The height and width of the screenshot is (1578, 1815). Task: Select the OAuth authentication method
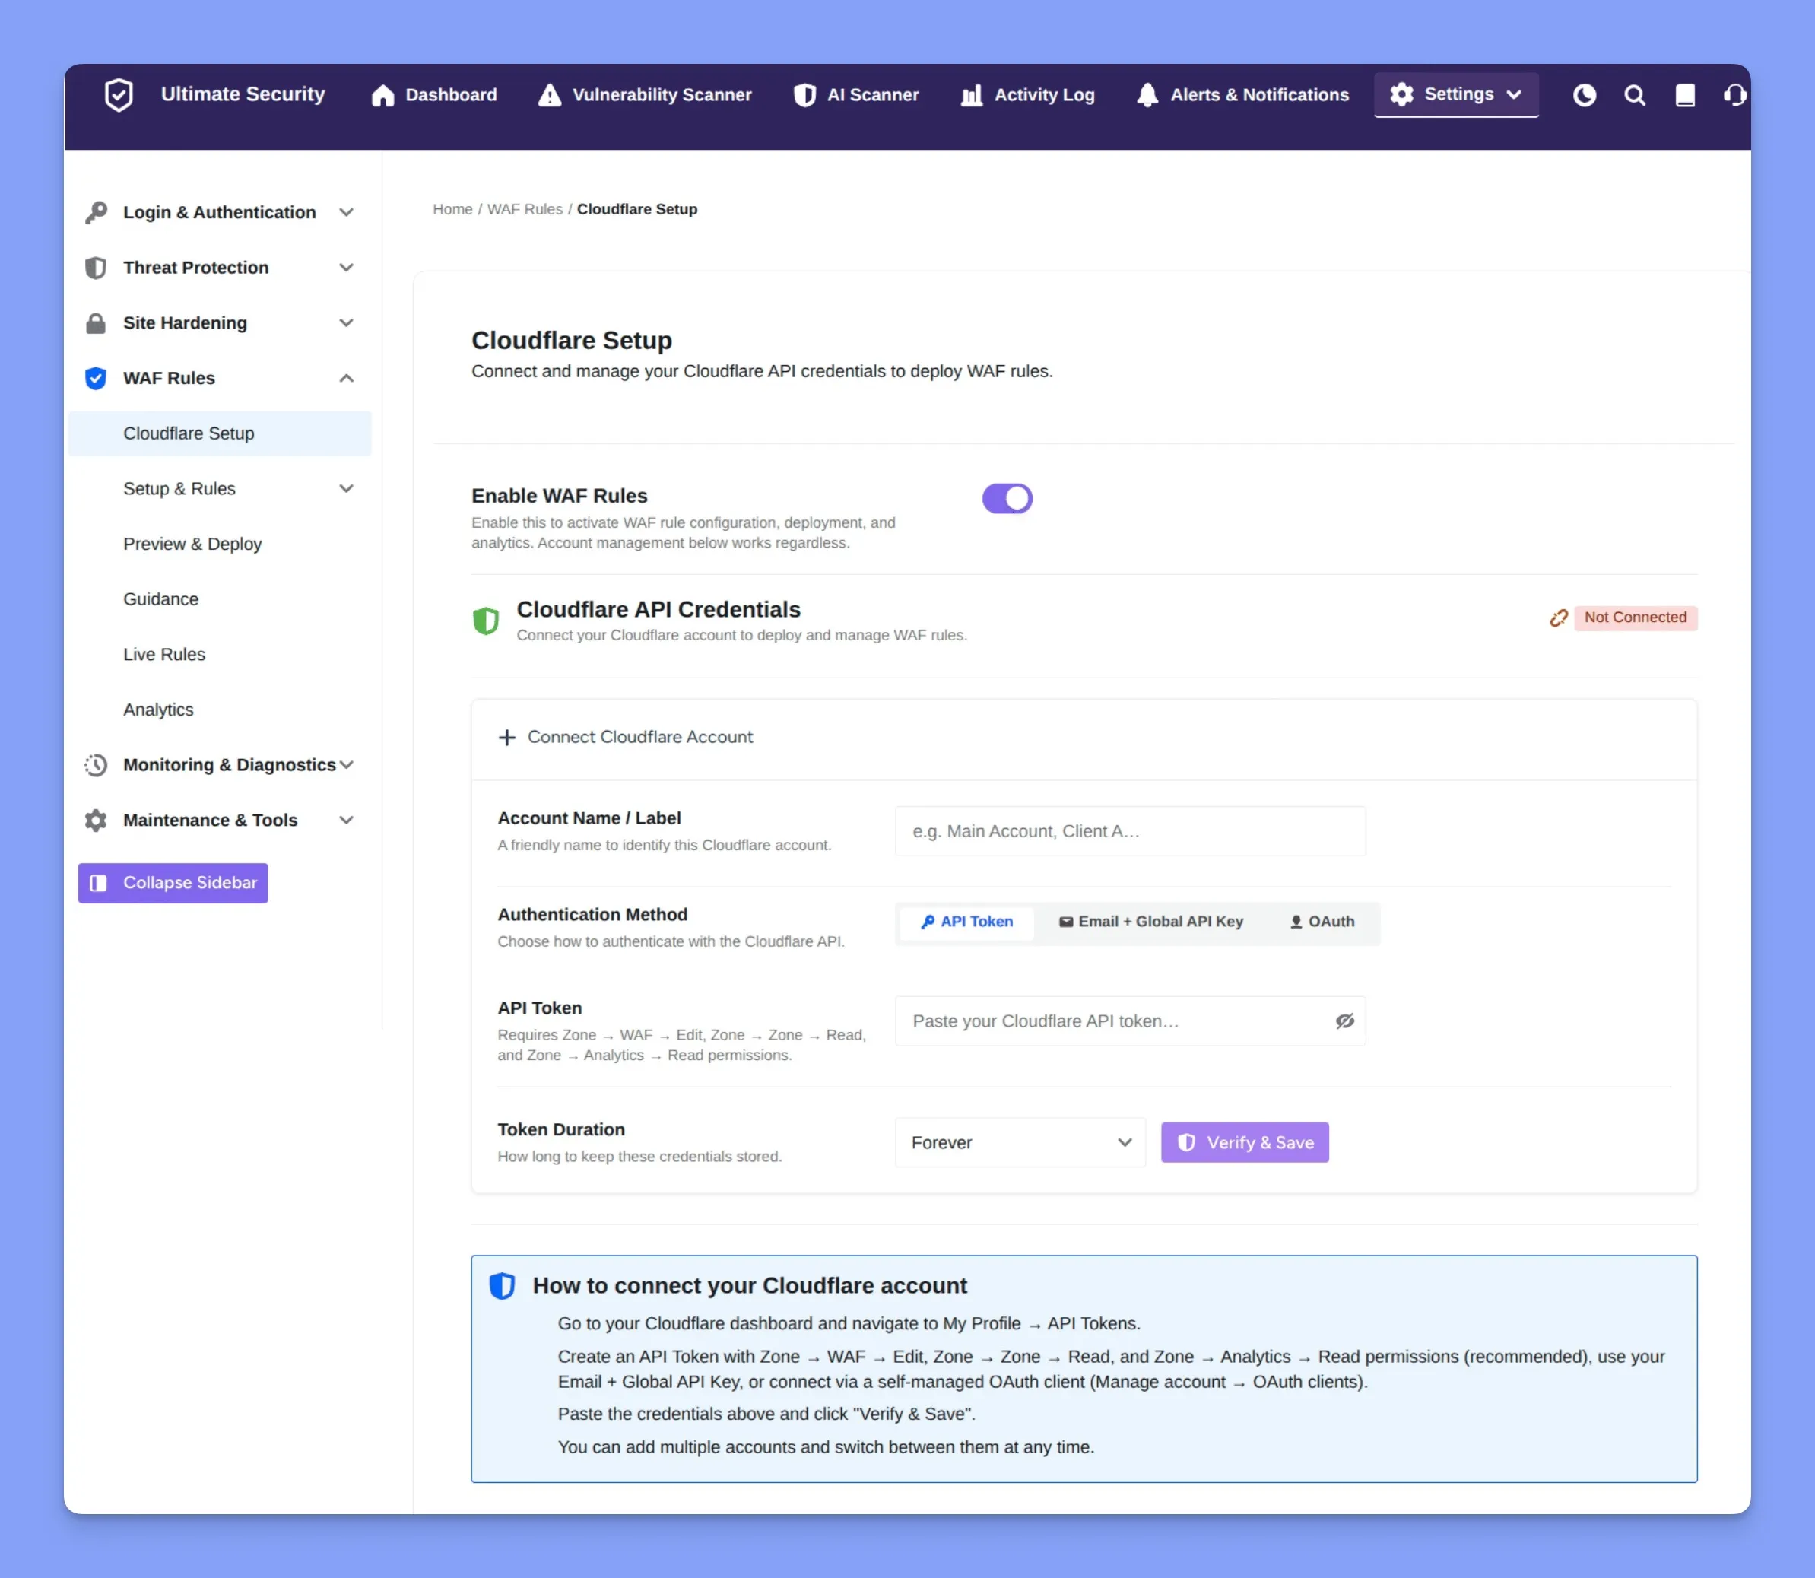click(x=1322, y=922)
